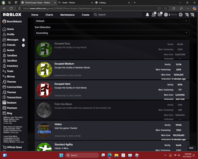Open the Redeem sidebar icon
Image resolution: width=198 pixels, height=159 pixels.
[x=4, y=103]
